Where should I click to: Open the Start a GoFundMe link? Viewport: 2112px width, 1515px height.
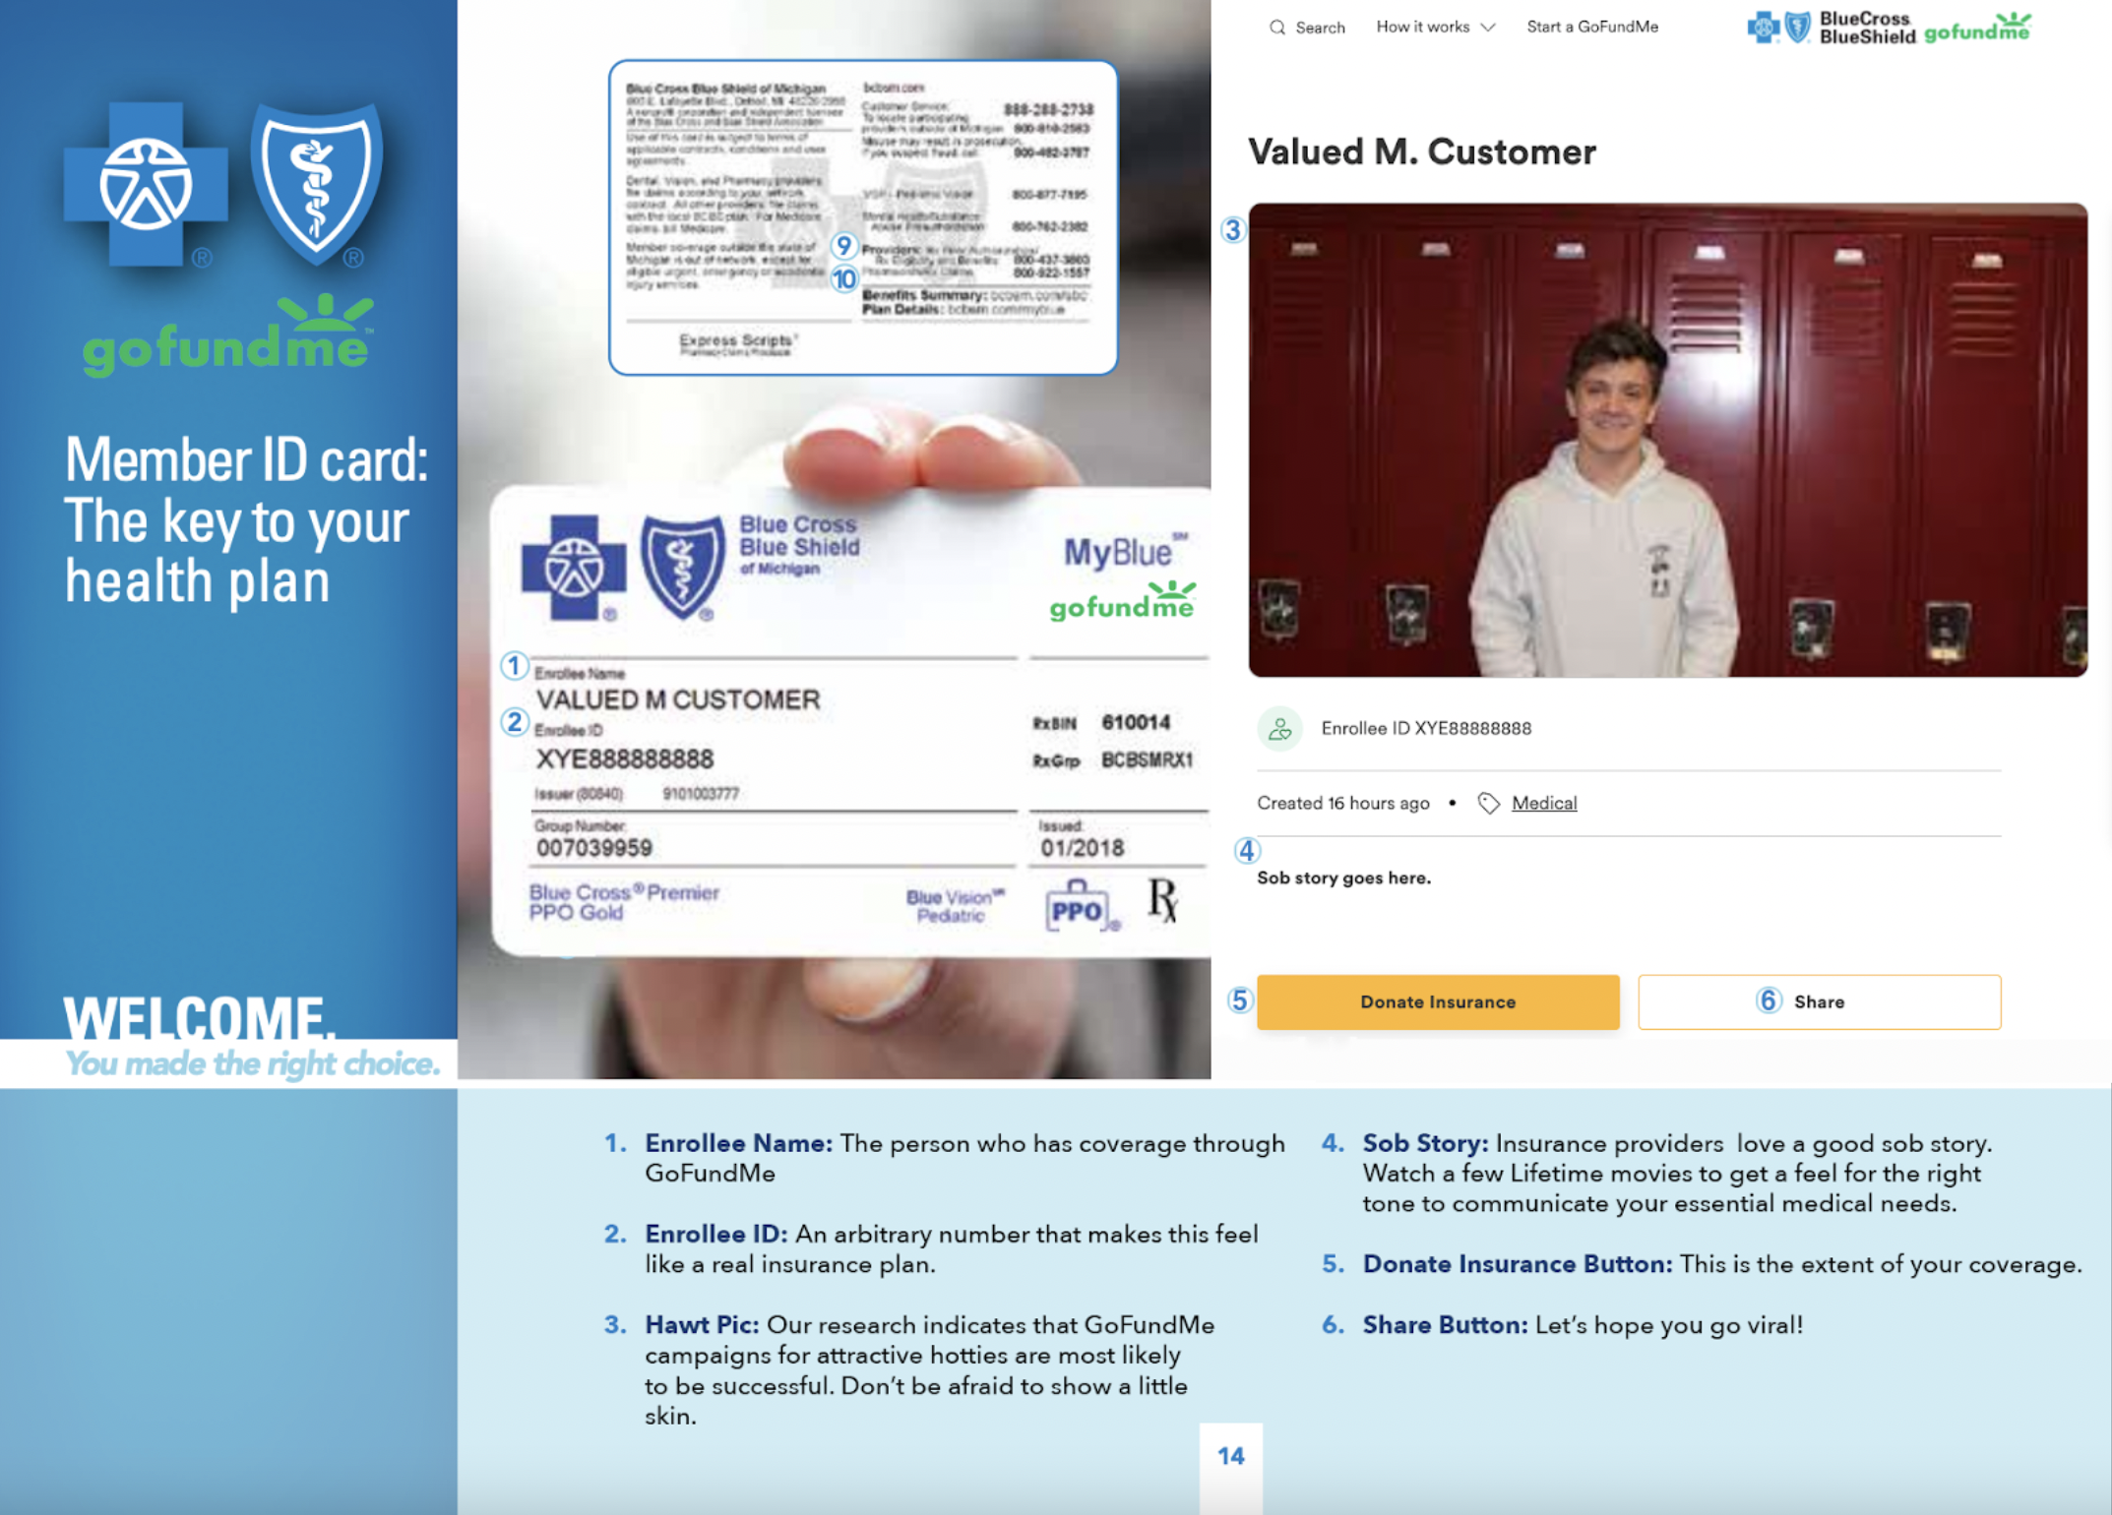coord(1591,28)
